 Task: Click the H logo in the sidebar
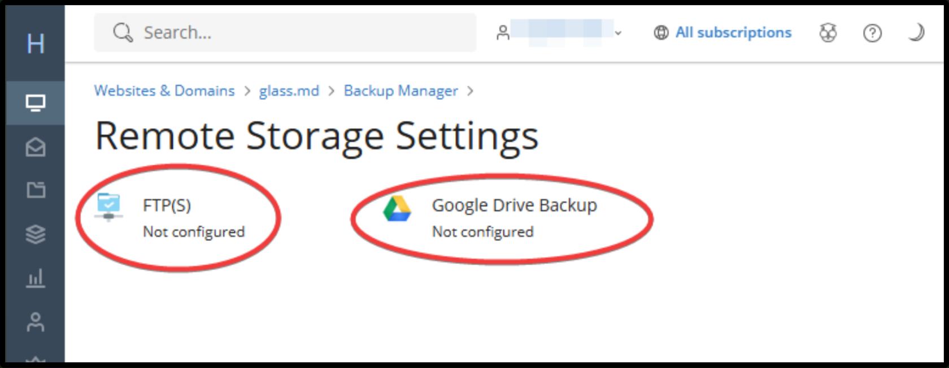tap(36, 43)
